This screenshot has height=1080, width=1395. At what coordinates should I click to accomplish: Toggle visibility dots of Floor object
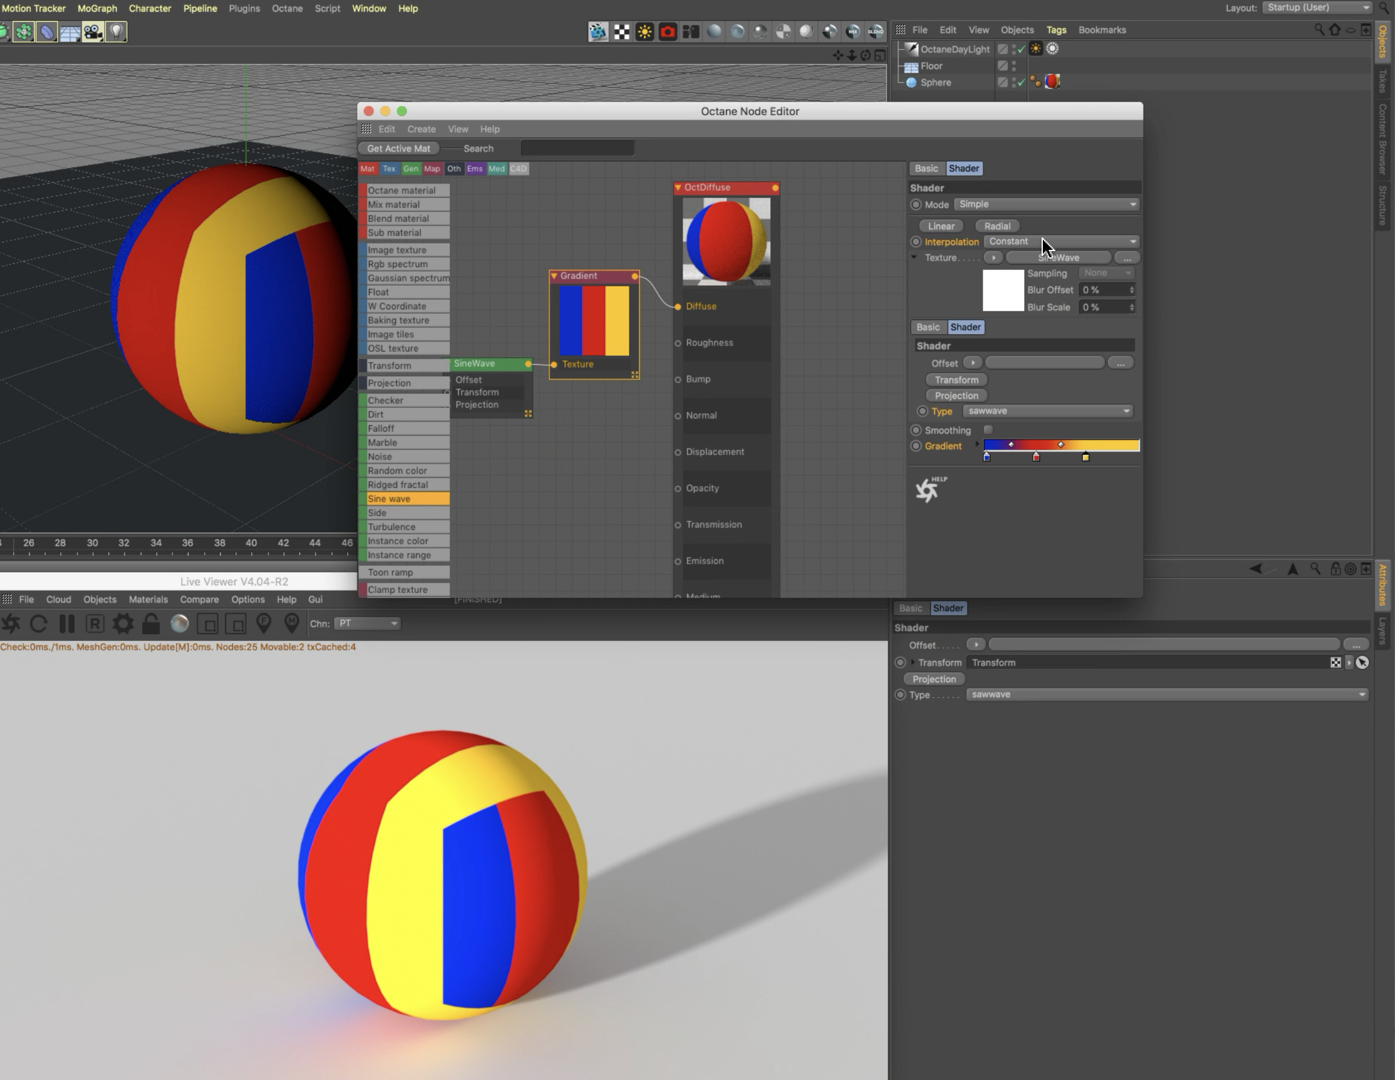(1014, 66)
